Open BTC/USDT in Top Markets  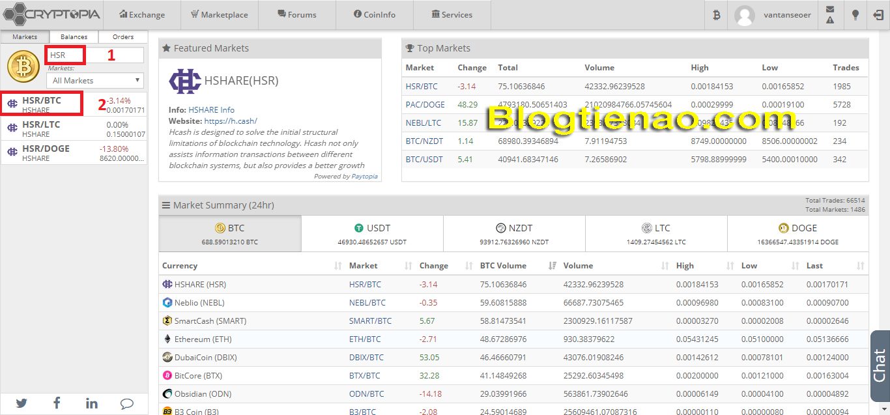423,159
